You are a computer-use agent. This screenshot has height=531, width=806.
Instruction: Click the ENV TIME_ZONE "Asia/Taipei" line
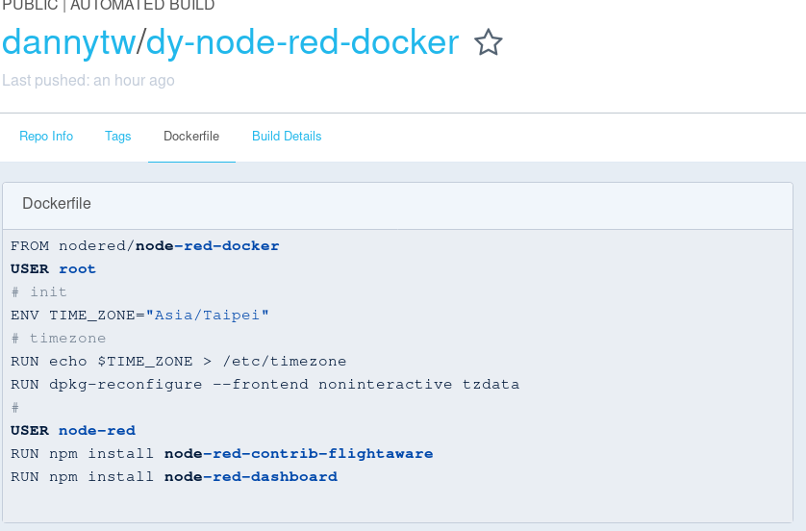click(140, 316)
